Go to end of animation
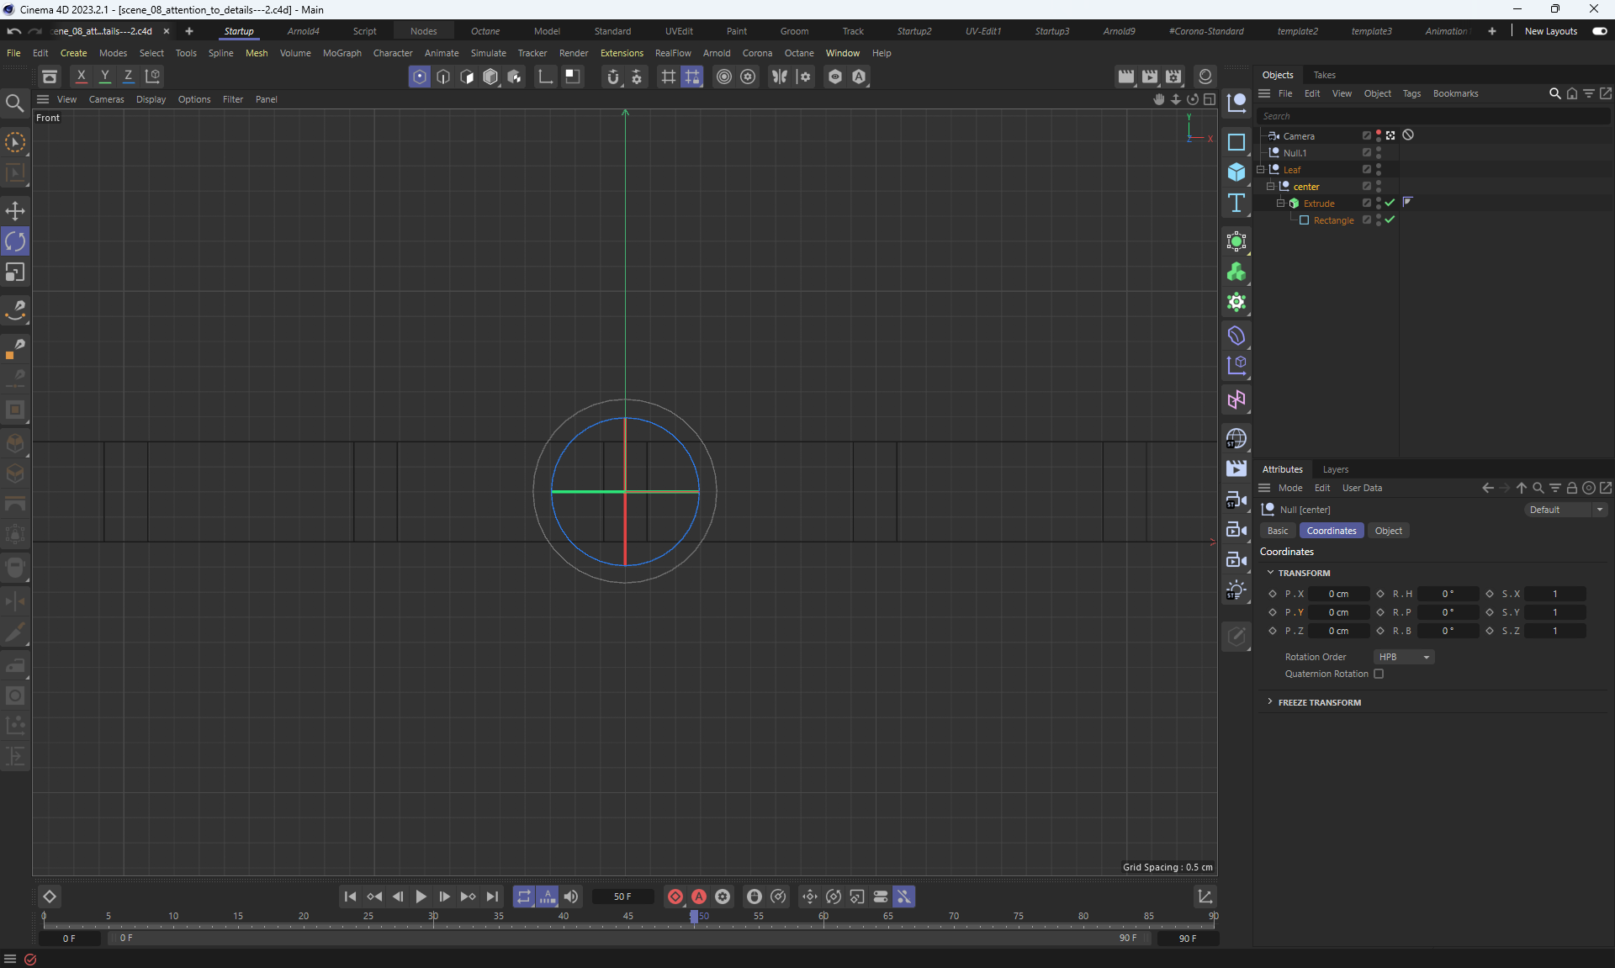The width and height of the screenshot is (1615, 968). coord(493,897)
